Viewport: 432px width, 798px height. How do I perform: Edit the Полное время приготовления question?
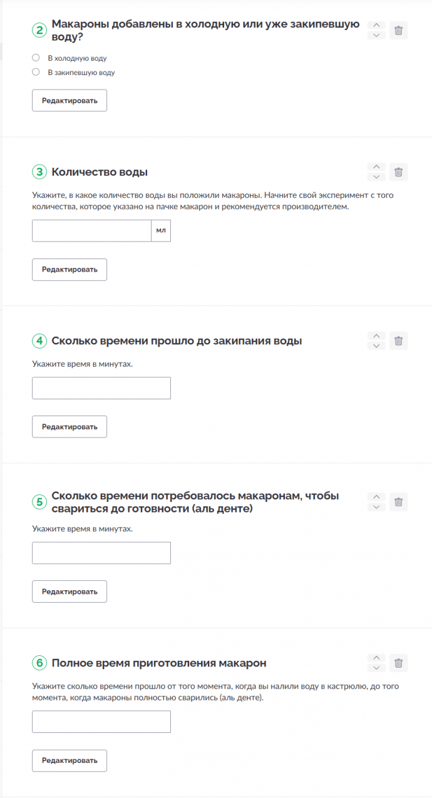(x=69, y=760)
